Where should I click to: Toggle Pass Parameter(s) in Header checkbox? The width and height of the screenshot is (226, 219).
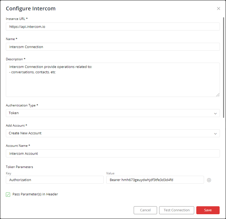pyautogui.click(x=8, y=194)
